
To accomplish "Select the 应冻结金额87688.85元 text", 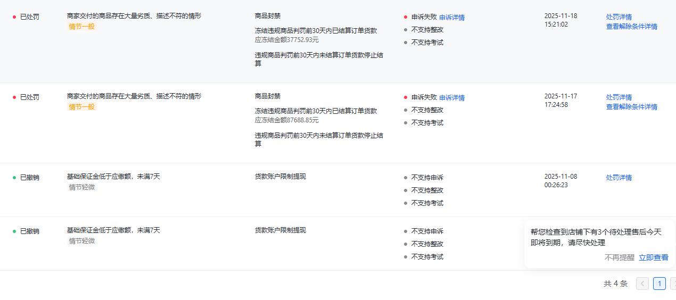I will [x=286, y=120].
